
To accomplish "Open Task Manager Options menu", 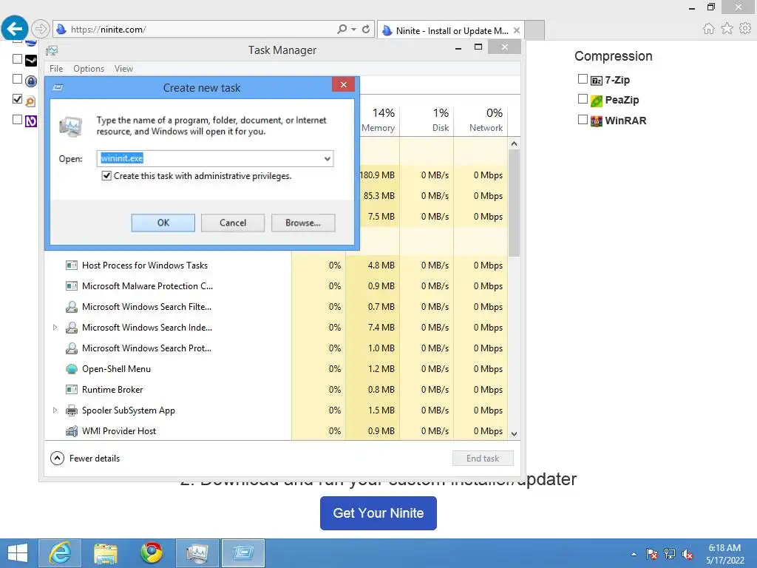I will 89,69.
